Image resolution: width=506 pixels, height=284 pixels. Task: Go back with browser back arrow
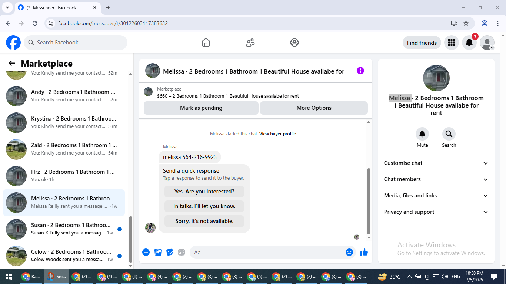pos(8,23)
